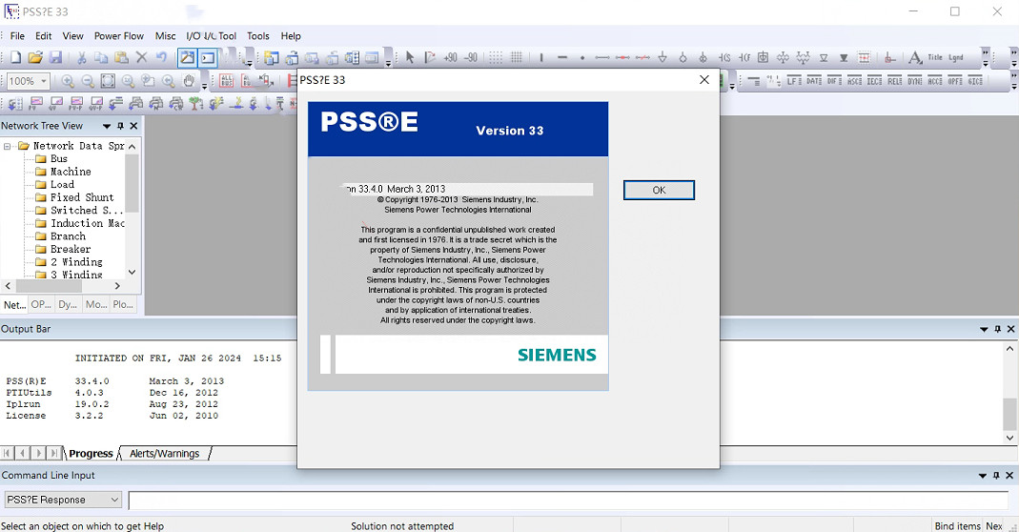Image resolution: width=1019 pixels, height=532 pixels.
Task: Switch to the Dy... tree tab
Action: click(68, 304)
